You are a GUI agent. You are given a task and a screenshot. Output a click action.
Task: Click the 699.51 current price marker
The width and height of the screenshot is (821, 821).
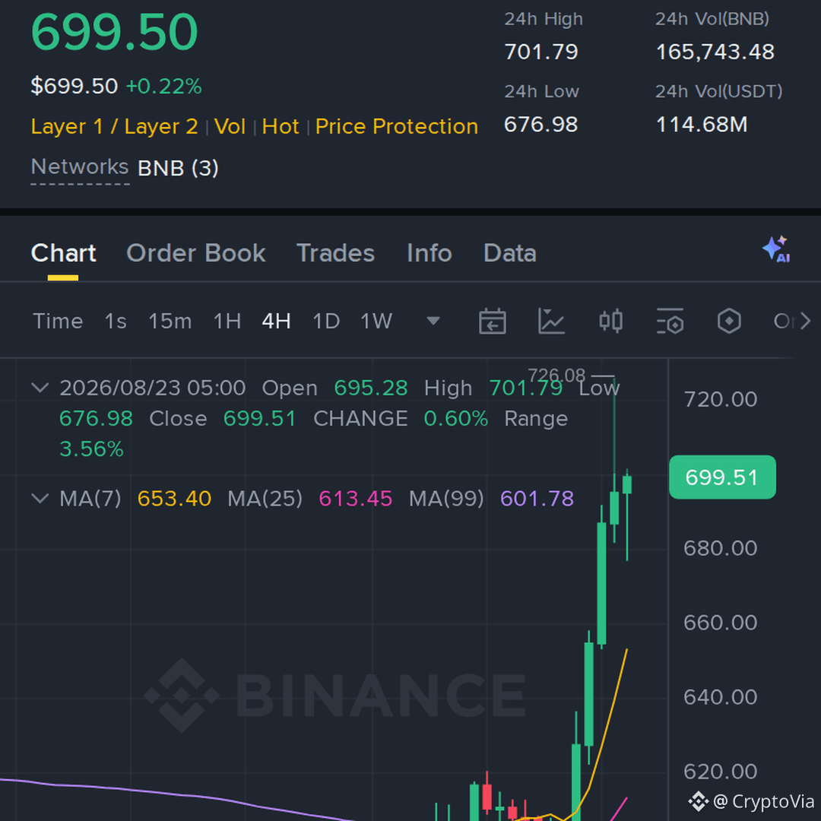tap(722, 477)
